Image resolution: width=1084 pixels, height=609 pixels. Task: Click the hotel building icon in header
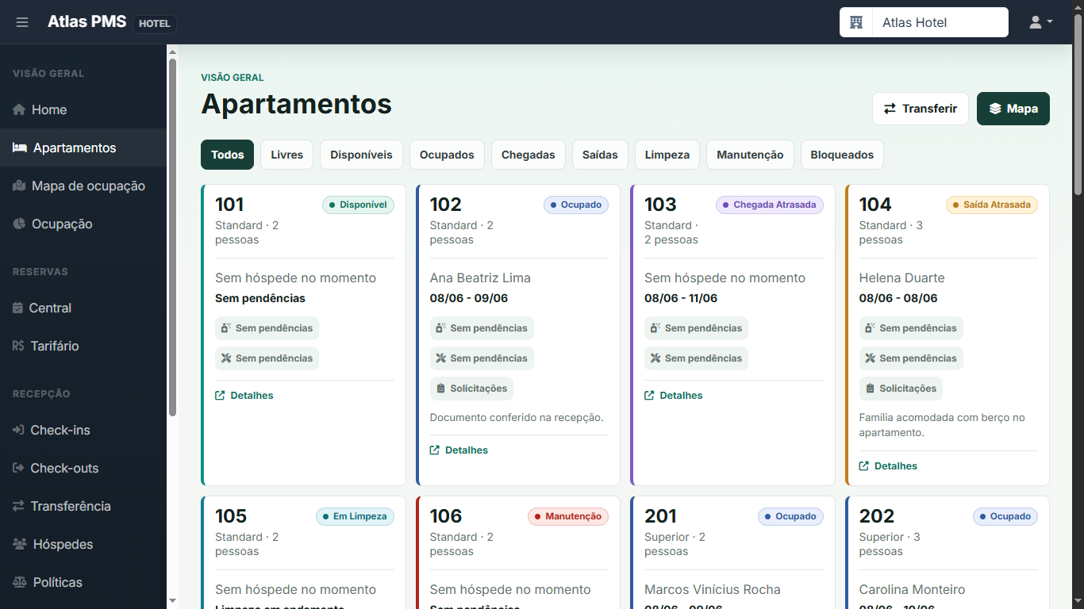click(x=856, y=22)
